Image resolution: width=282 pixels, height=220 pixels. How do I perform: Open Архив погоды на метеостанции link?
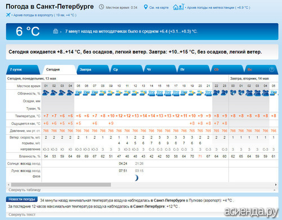point(218,7)
